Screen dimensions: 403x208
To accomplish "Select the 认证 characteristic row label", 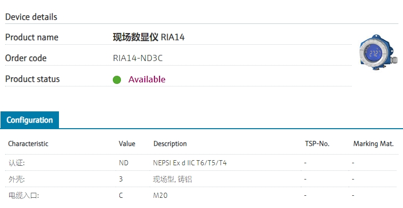I will [x=16, y=163].
